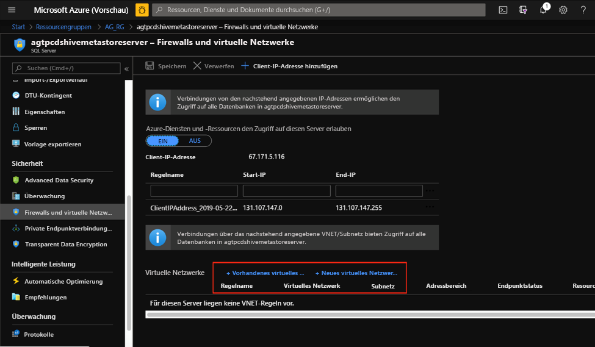Screen dimensions: 595x347
Task: Click the Start-IP input field
Action: (286, 191)
